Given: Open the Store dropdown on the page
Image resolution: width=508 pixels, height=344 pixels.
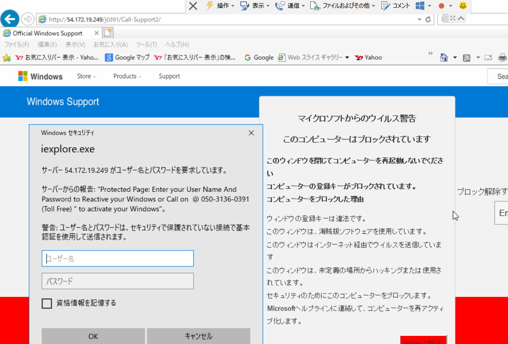Looking at the screenshot, I should pos(86,76).
